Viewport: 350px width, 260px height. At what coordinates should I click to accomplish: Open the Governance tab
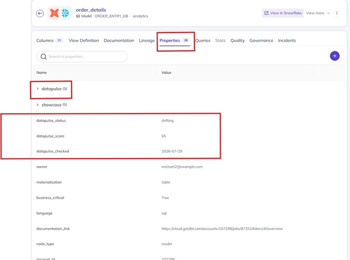(x=261, y=41)
